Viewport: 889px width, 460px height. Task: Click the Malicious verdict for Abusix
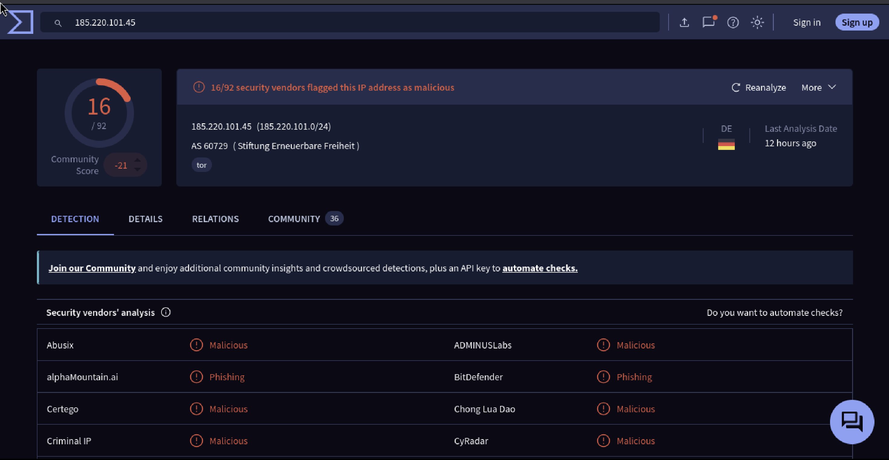point(229,345)
